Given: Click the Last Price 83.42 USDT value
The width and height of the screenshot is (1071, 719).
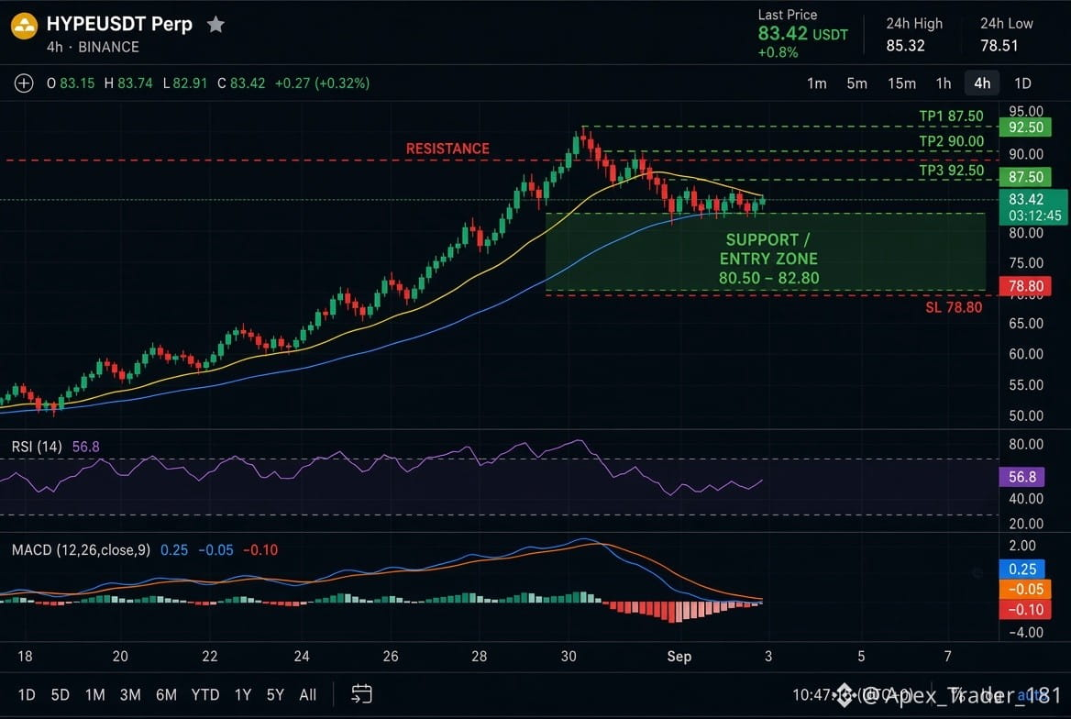Looking at the screenshot, I should pyautogui.click(x=802, y=34).
